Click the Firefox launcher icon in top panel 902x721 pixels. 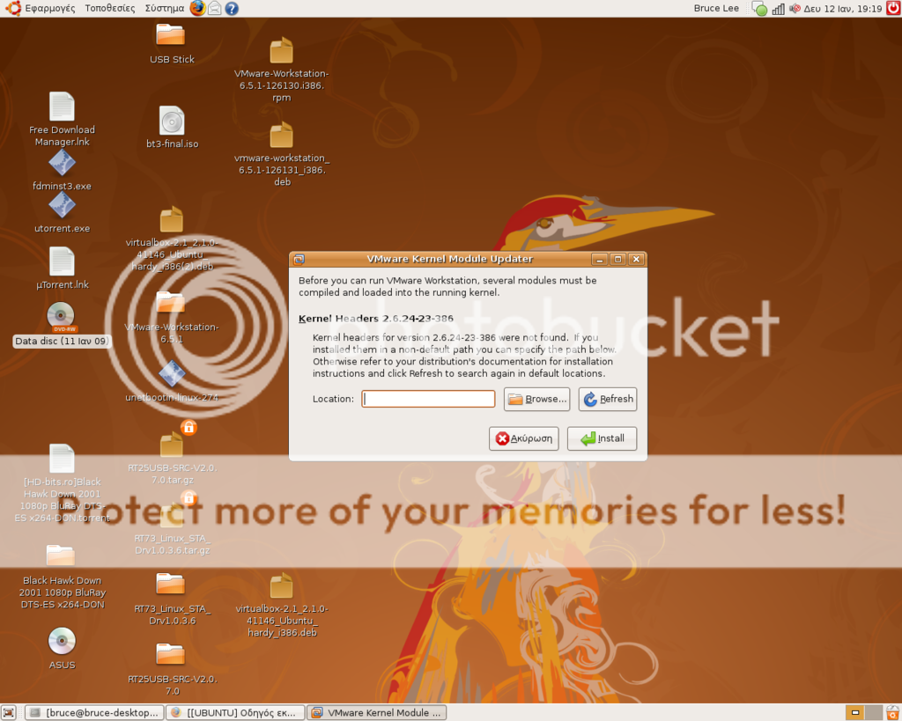point(197,8)
